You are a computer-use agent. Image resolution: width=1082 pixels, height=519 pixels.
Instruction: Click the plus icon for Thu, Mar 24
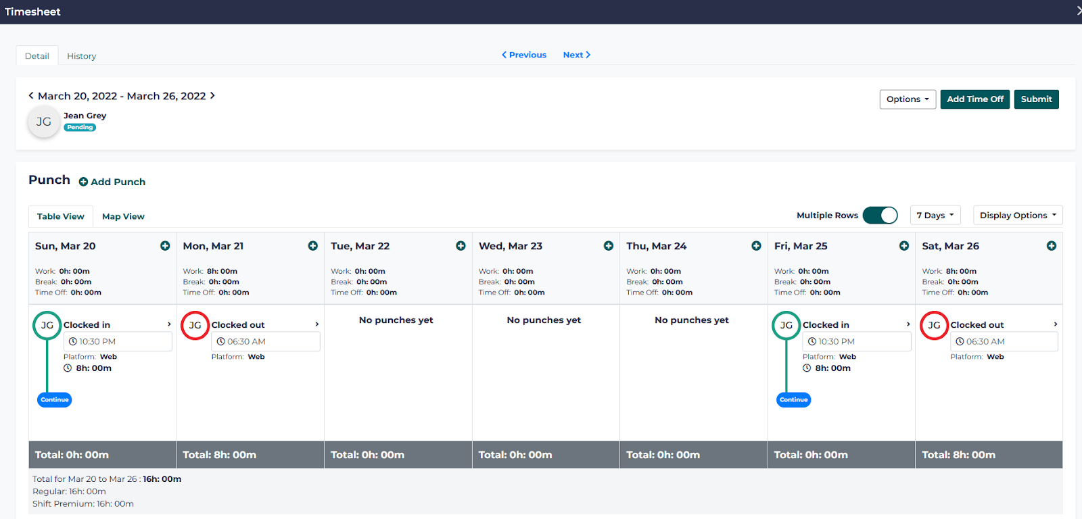(756, 246)
